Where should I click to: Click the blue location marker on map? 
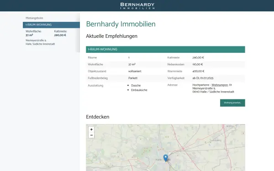point(166,158)
